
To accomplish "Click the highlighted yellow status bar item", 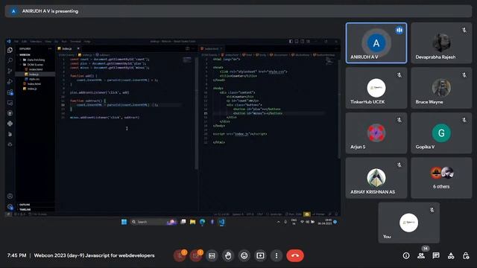I will pos(307,214).
